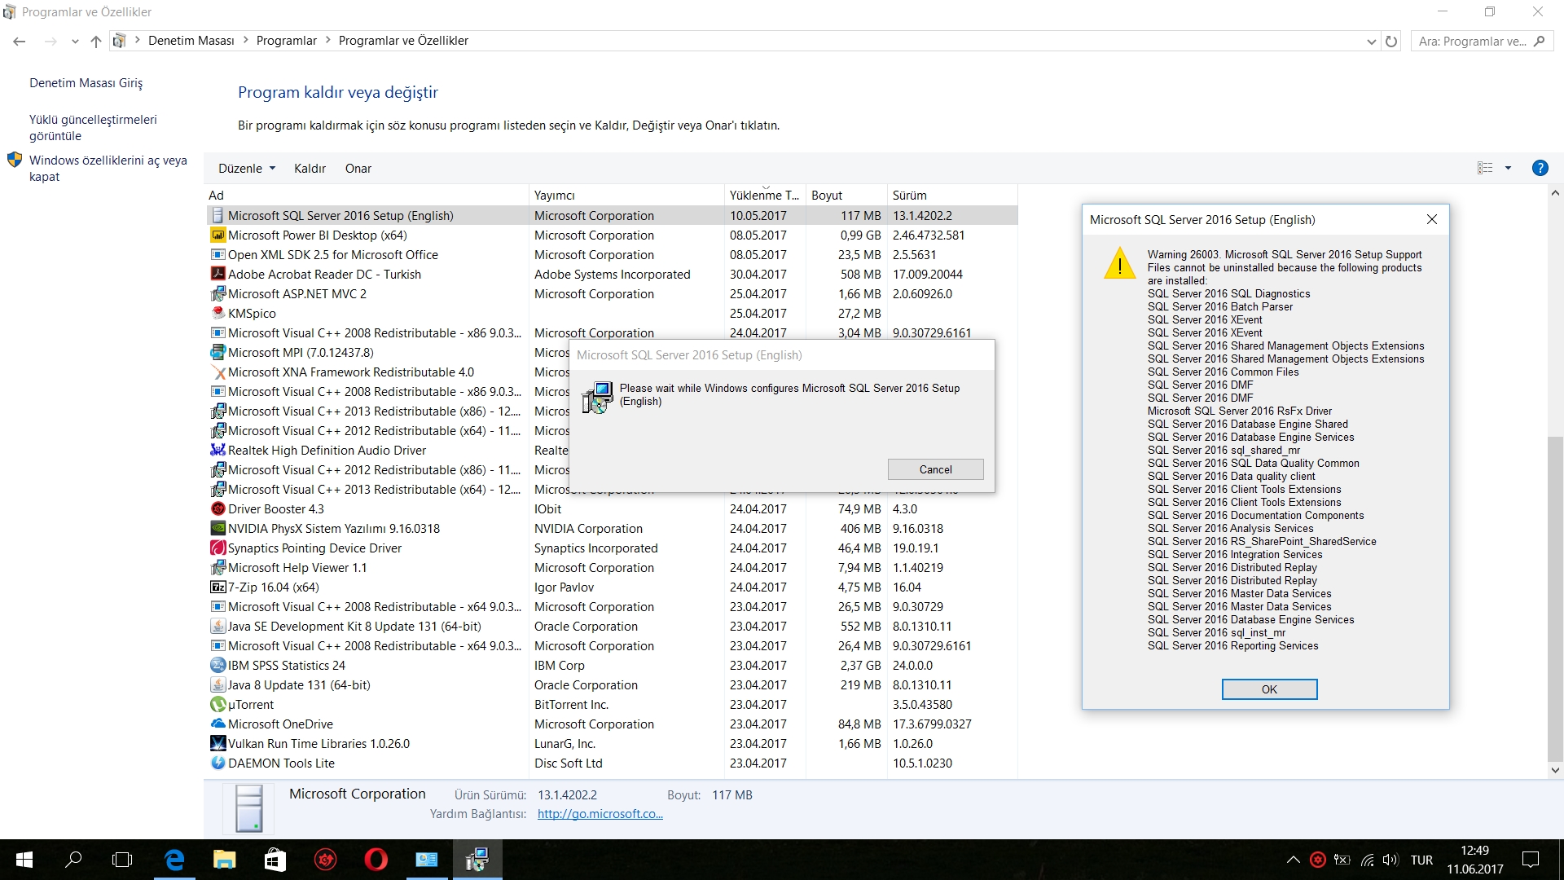Open Microsoft Edge from the taskbar

click(174, 860)
